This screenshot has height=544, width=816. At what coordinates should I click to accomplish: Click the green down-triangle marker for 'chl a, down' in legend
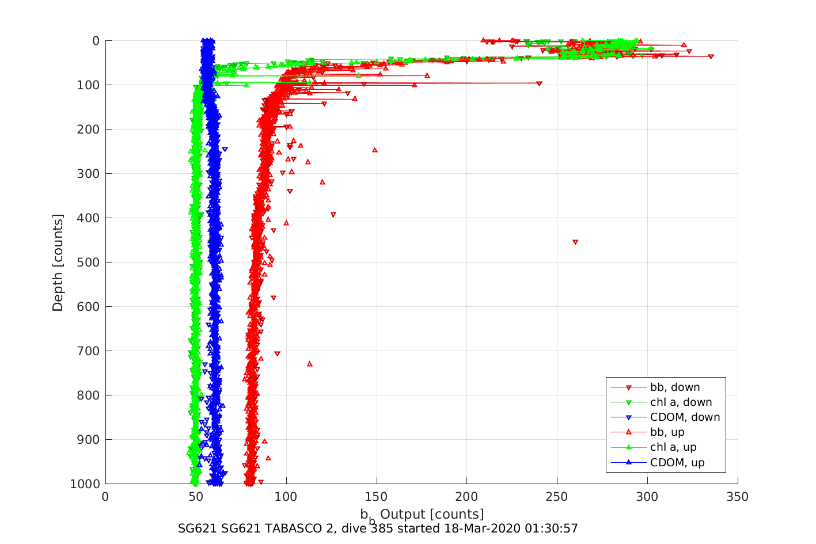[x=629, y=402]
